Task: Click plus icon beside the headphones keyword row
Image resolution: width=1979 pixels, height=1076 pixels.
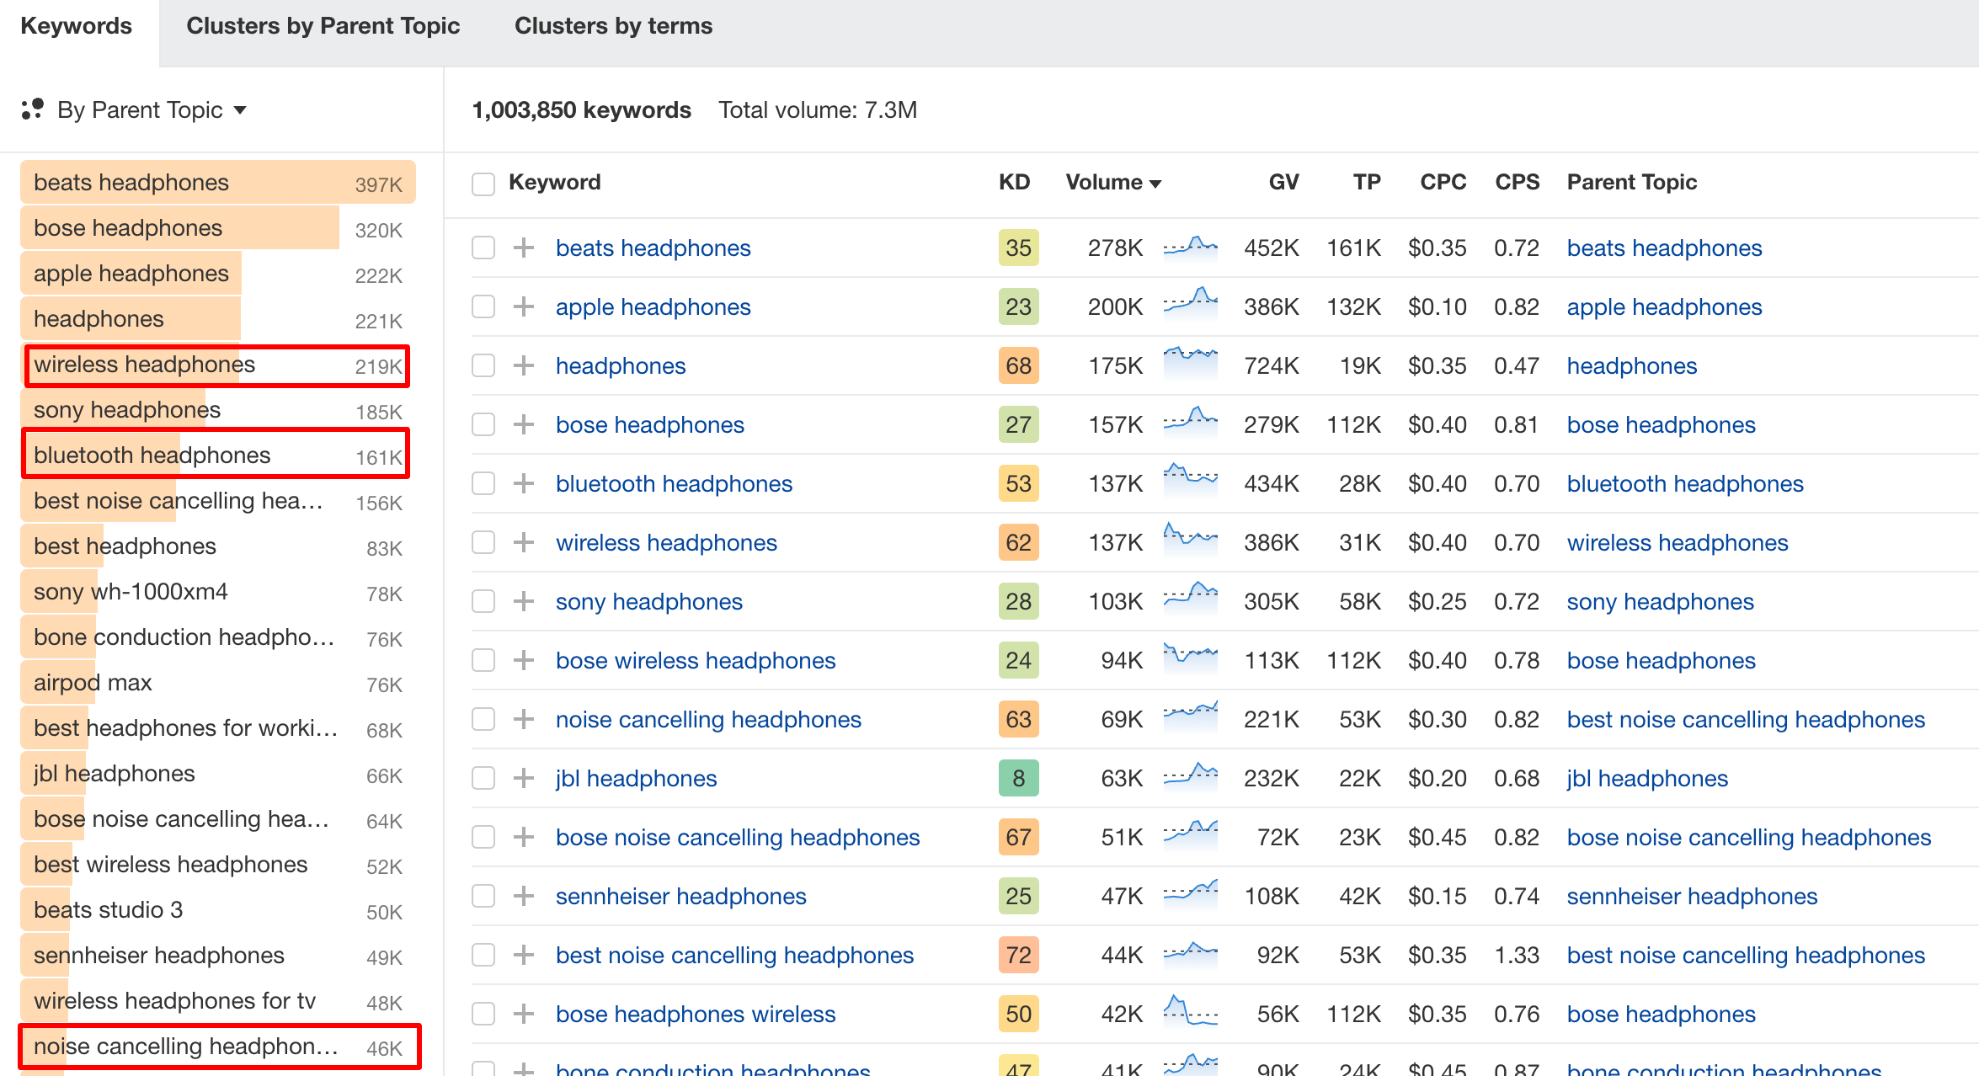Action: [524, 365]
